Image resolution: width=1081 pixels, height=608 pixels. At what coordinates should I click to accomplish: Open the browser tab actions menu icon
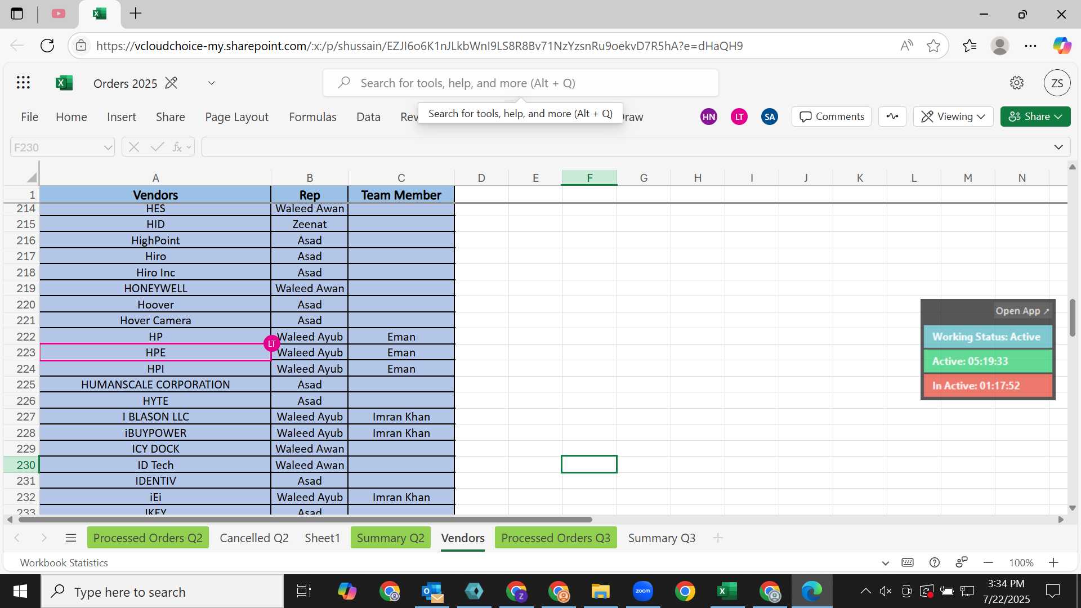click(x=17, y=14)
